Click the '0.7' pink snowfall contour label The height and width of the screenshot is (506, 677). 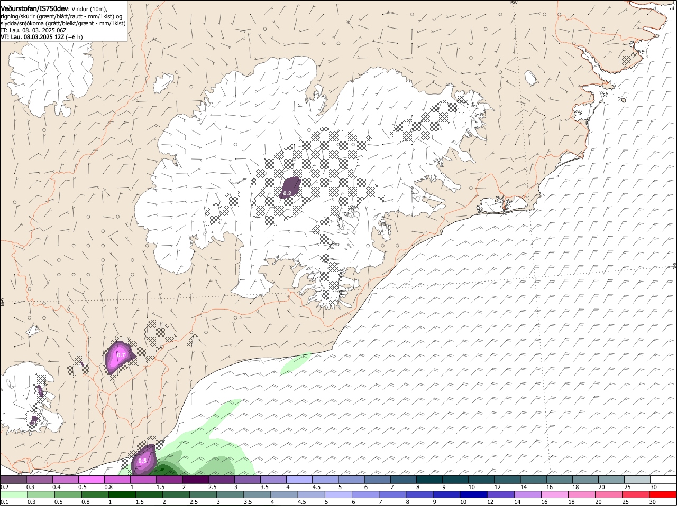(121, 355)
